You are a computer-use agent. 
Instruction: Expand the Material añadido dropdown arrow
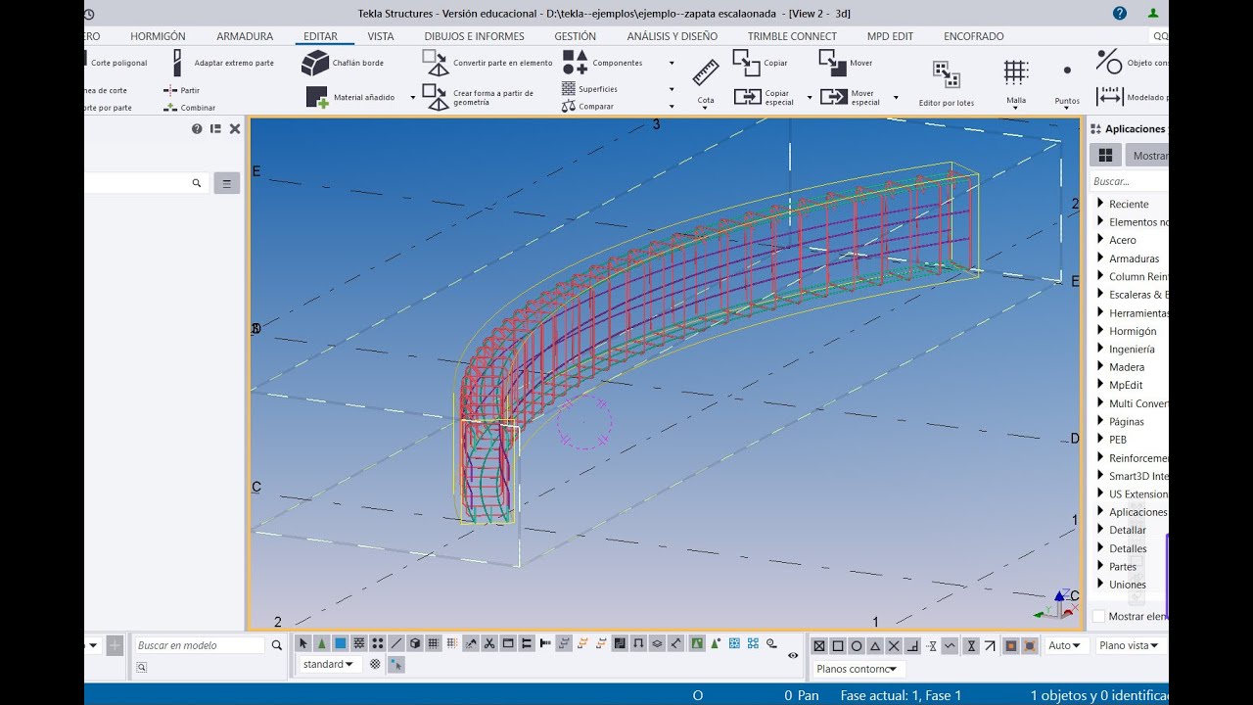coord(413,97)
